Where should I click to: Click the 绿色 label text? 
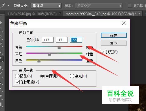pos(90,54)
